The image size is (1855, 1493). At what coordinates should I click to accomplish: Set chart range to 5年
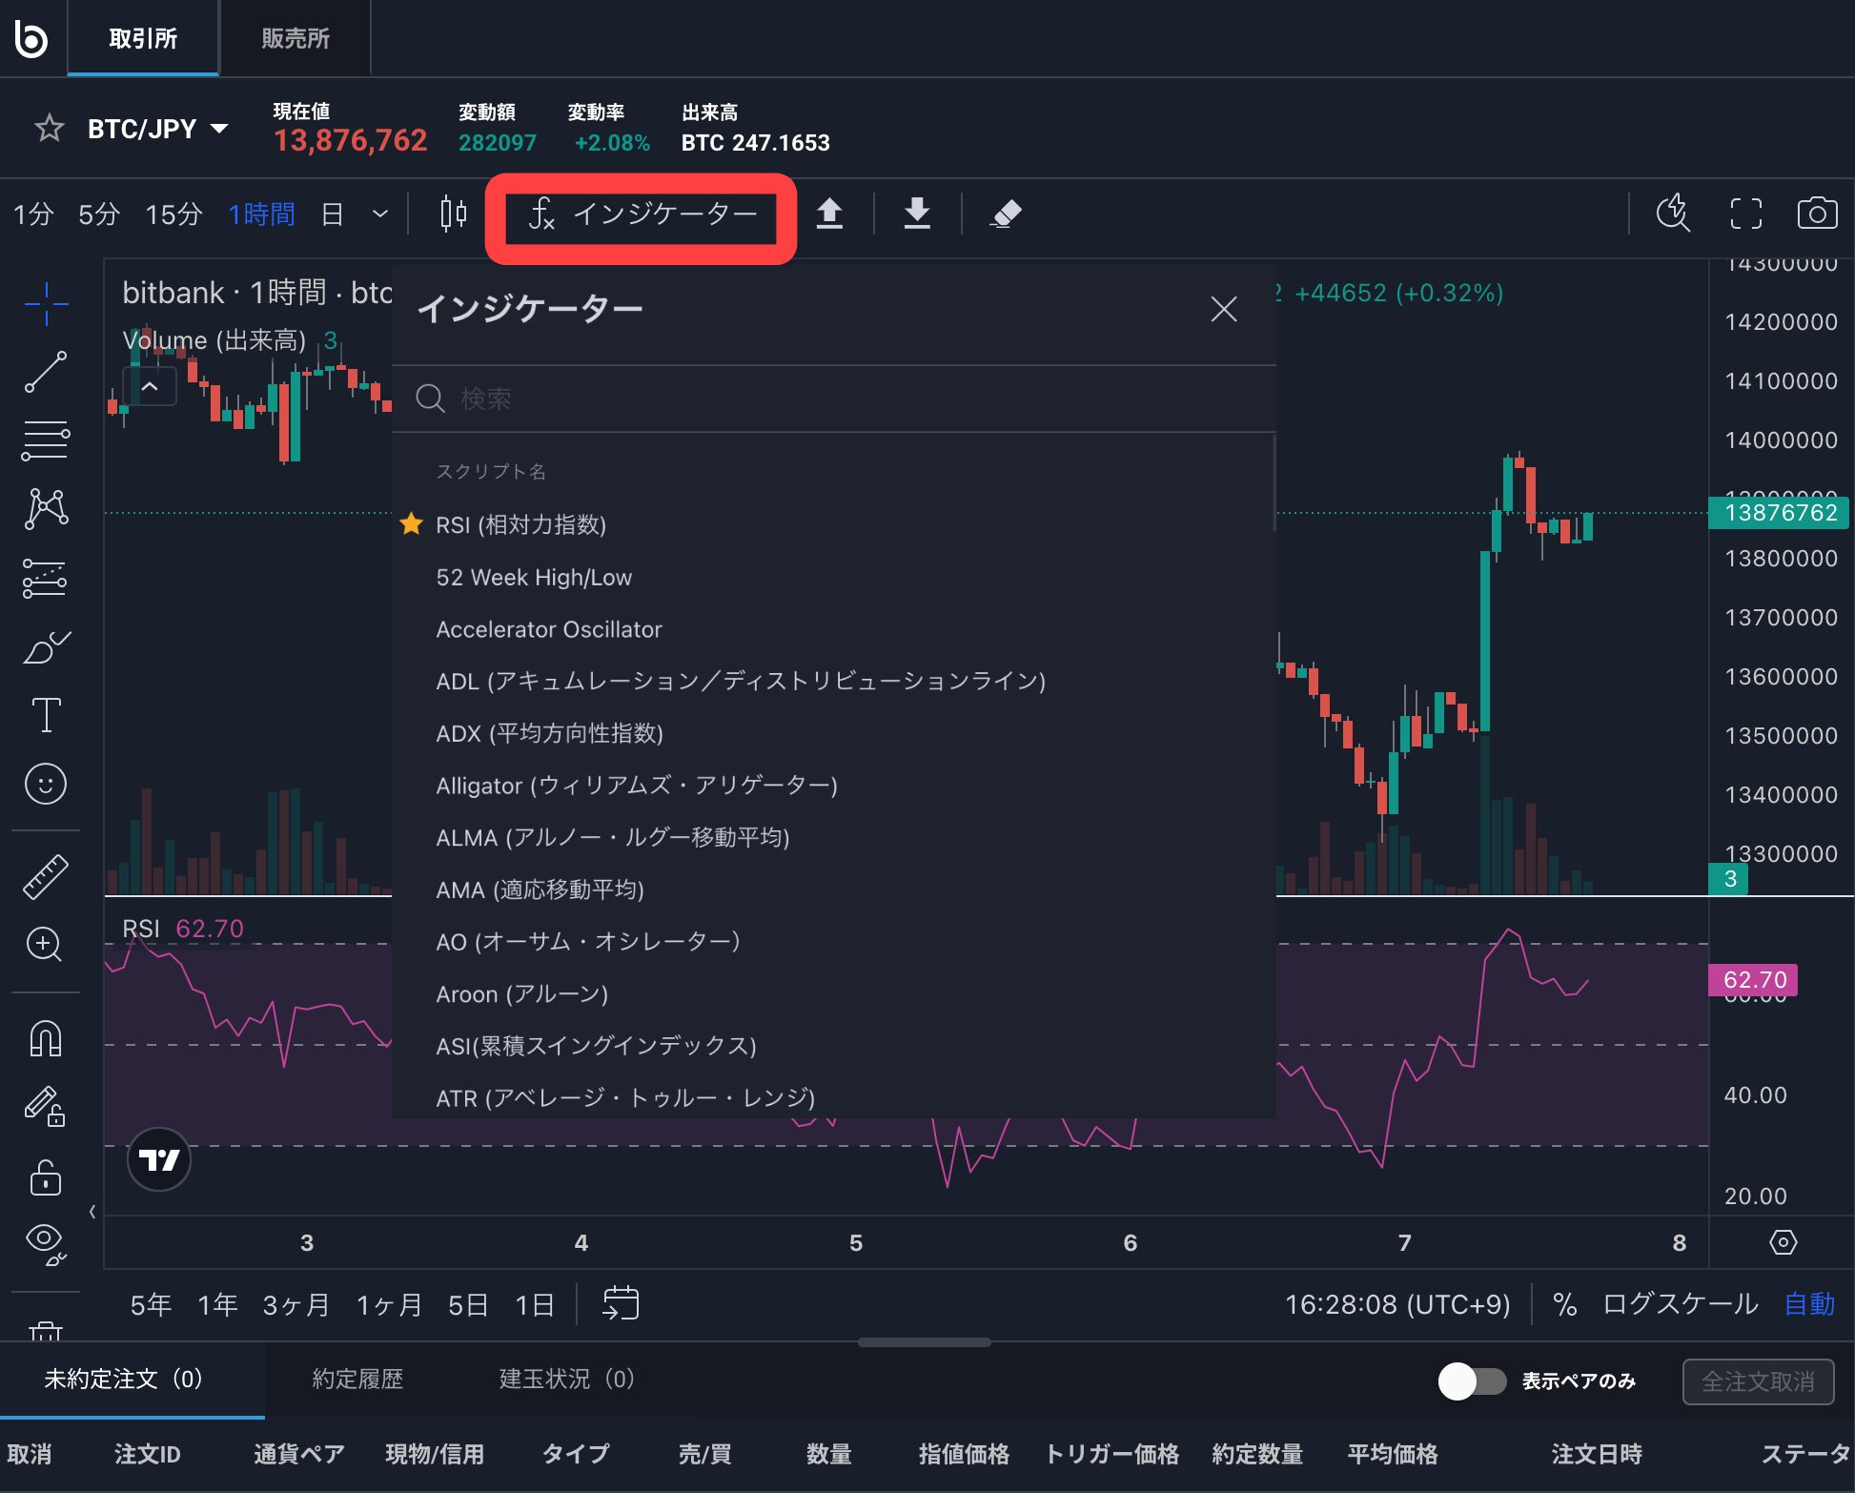click(x=151, y=1304)
